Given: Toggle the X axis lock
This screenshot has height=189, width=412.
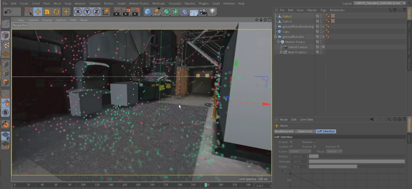Looking at the screenshot, I should point(78,12).
